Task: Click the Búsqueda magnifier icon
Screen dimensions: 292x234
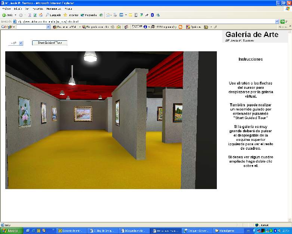Action: 48,15
